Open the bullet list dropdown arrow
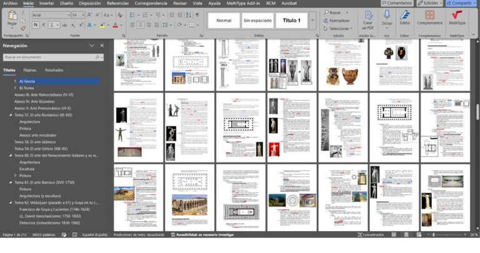The height and width of the screenshot is (253, 480). point(138,15)
